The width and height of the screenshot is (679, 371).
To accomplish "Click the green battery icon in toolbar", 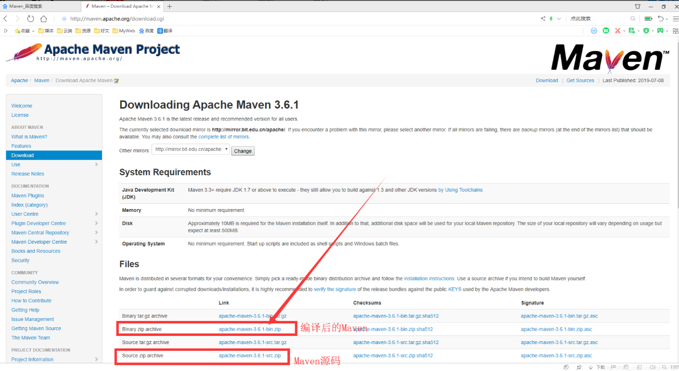I will pyautogui.click(x=648, y=19).
